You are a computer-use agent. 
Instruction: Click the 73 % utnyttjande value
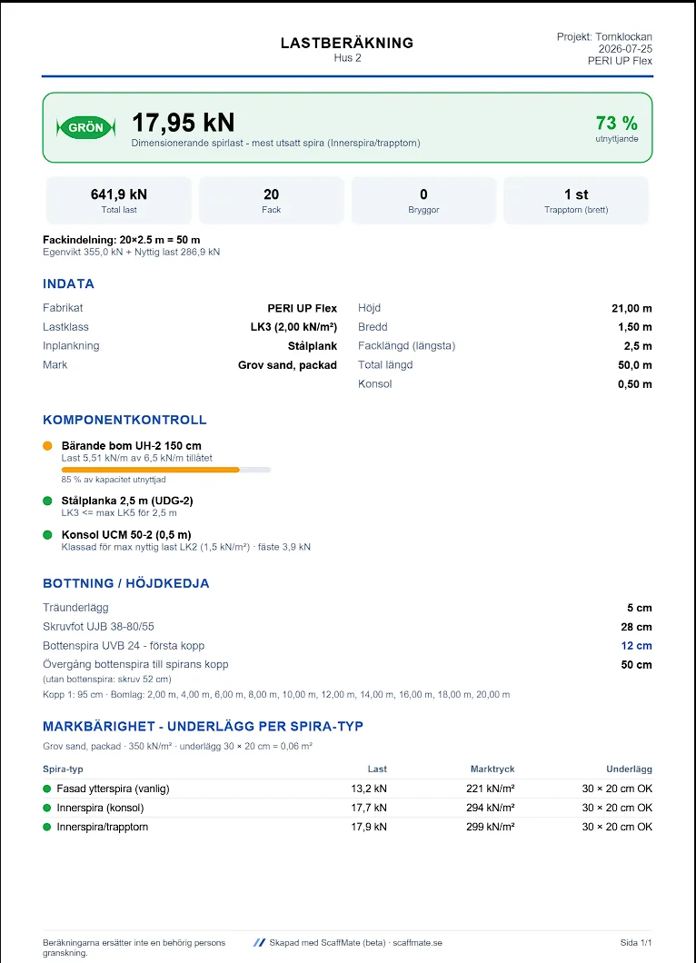click(617, 123)
